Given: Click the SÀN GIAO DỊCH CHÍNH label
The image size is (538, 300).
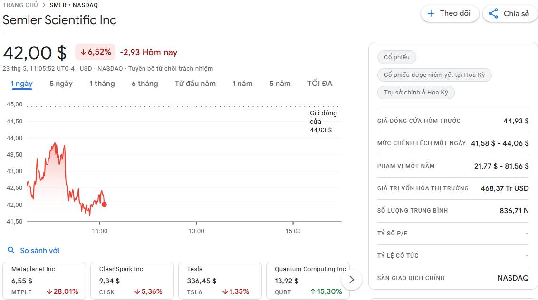Looking at the screenshot, I should point(411,278).
